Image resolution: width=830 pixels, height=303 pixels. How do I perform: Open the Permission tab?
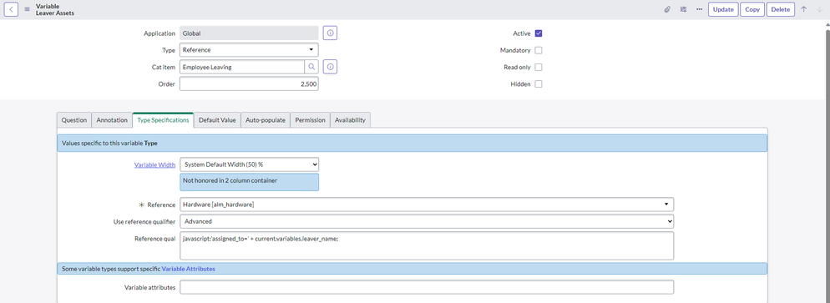pos(310,120)
